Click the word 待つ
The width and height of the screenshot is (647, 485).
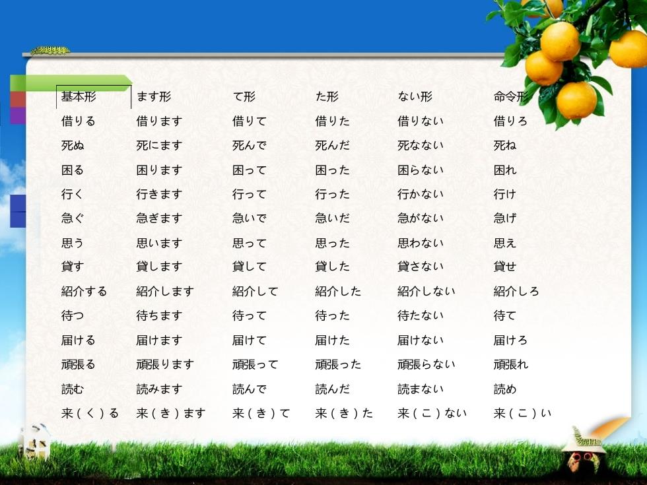73,316
